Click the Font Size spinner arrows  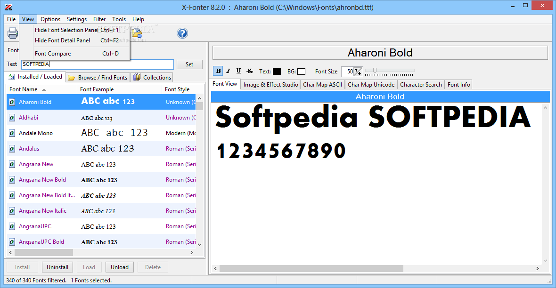(358, 72)
